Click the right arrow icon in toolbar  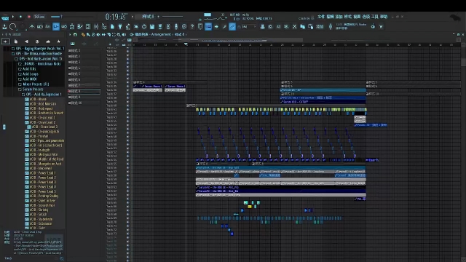point(216,27)
